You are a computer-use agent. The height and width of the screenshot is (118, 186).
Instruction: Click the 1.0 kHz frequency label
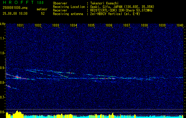(x=2, y=53)
